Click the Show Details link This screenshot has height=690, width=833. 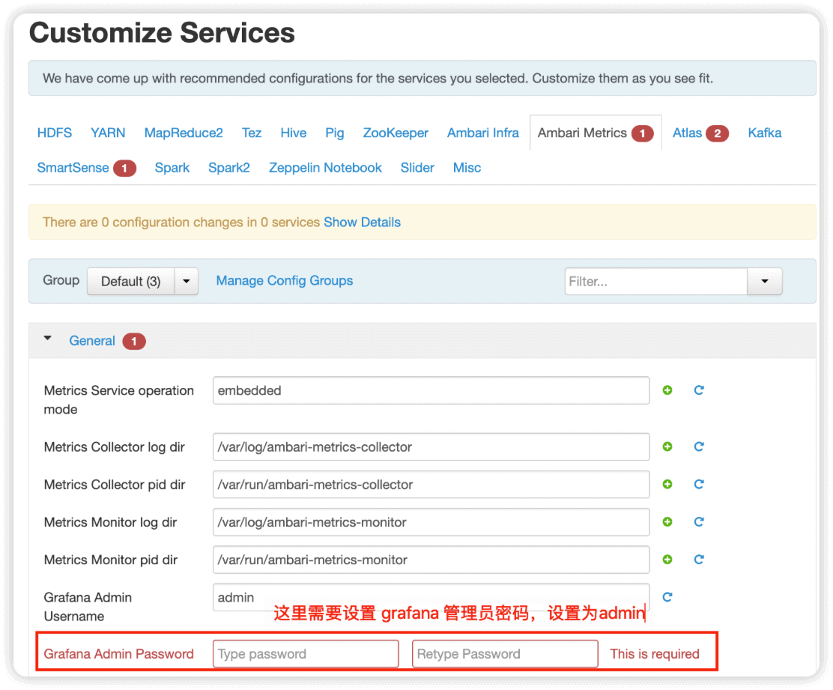click(x=363, y=222)
